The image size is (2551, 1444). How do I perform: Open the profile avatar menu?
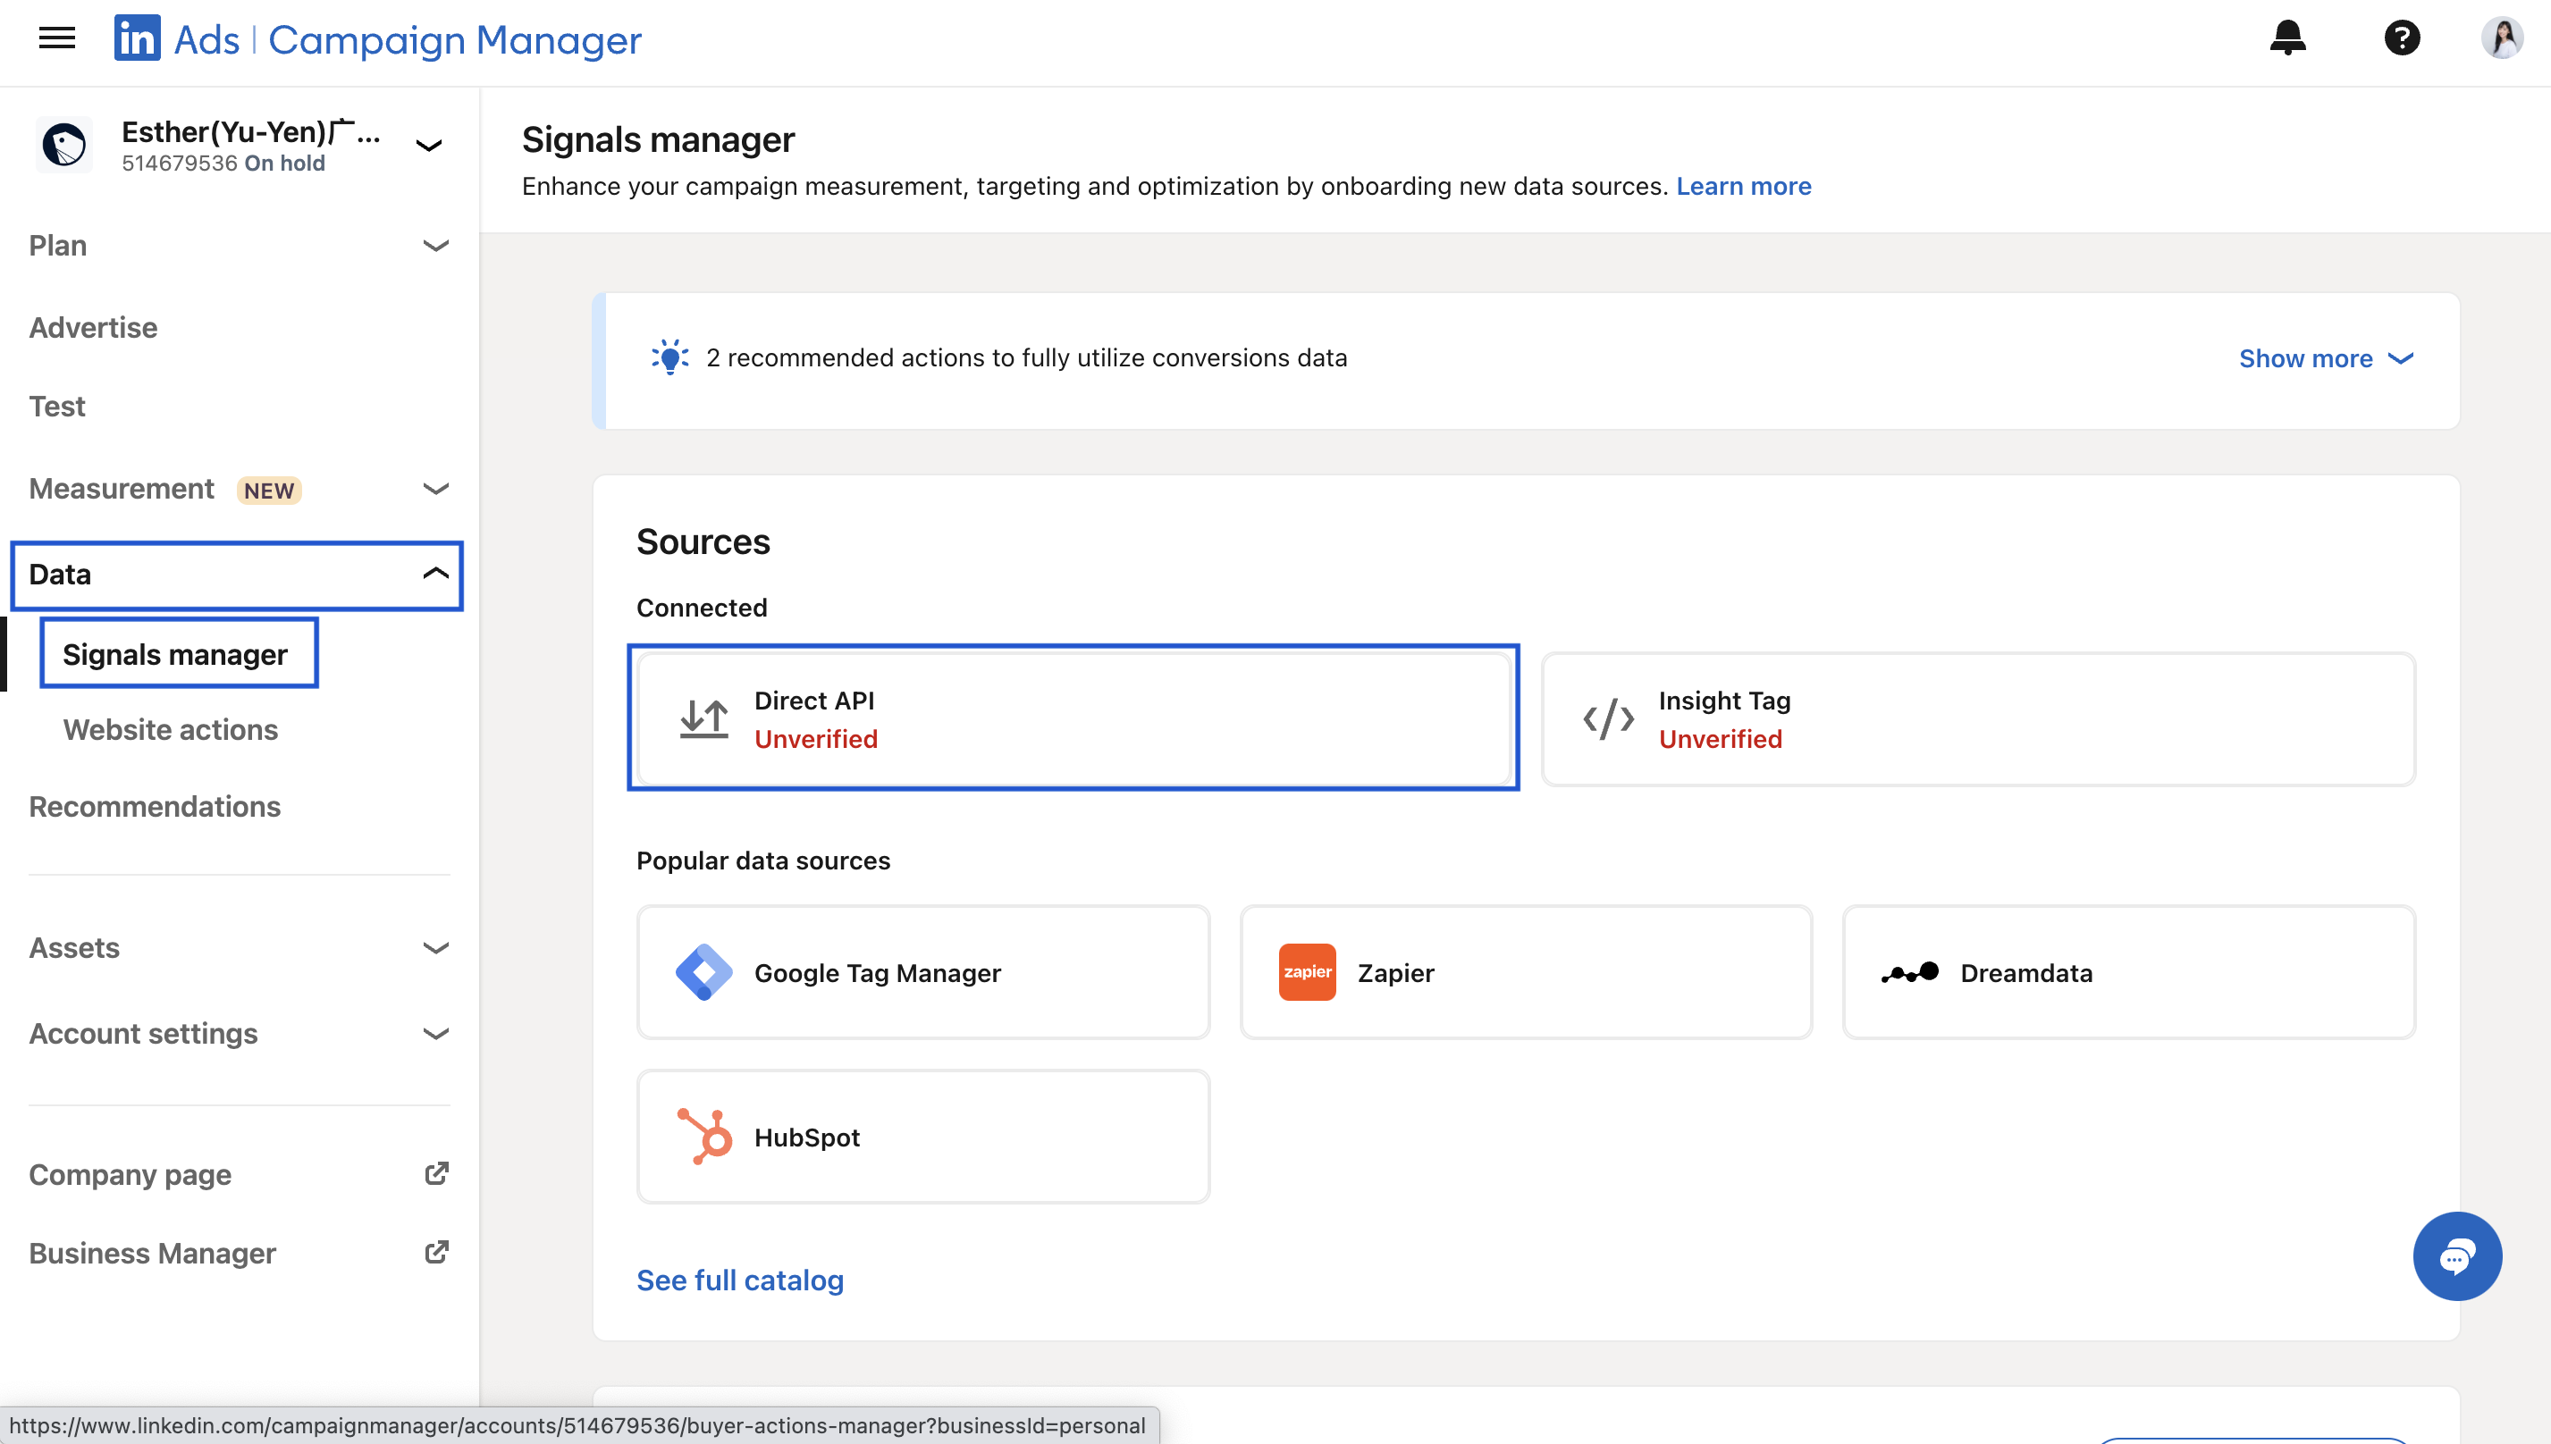[2502, 38]
